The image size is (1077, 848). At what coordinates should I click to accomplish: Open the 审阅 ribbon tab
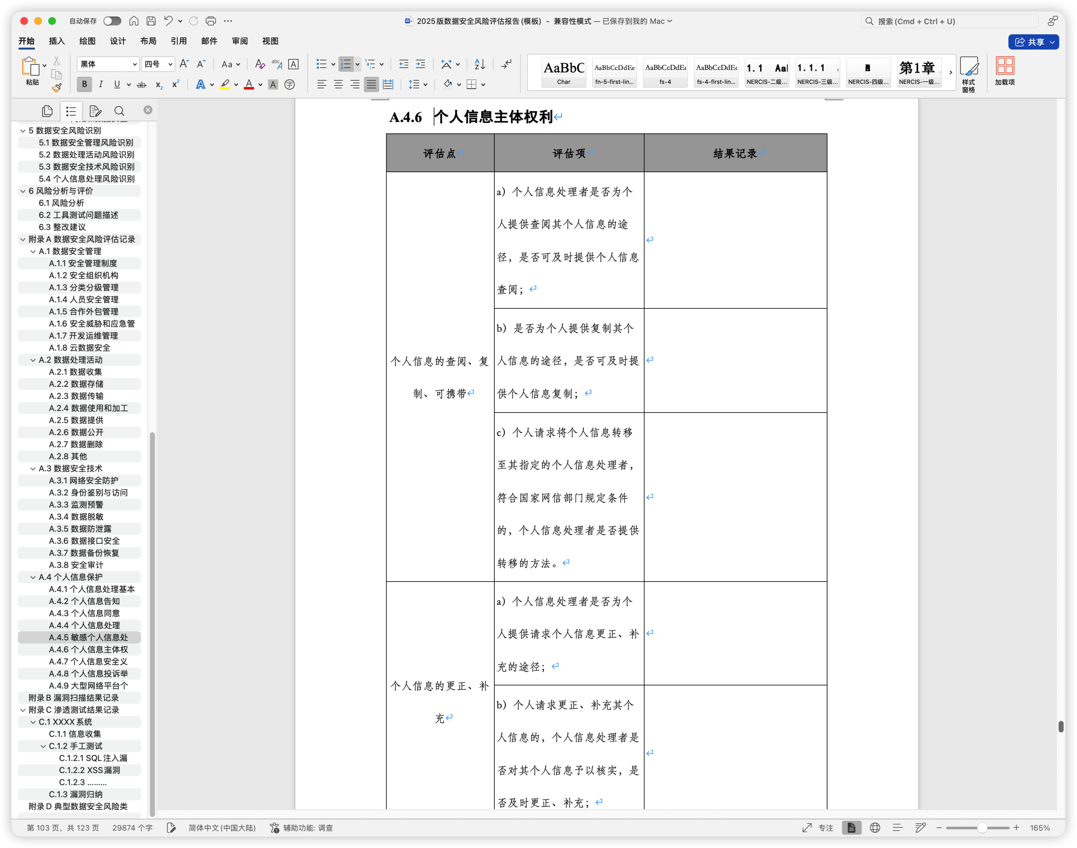[x=240, y=41]
